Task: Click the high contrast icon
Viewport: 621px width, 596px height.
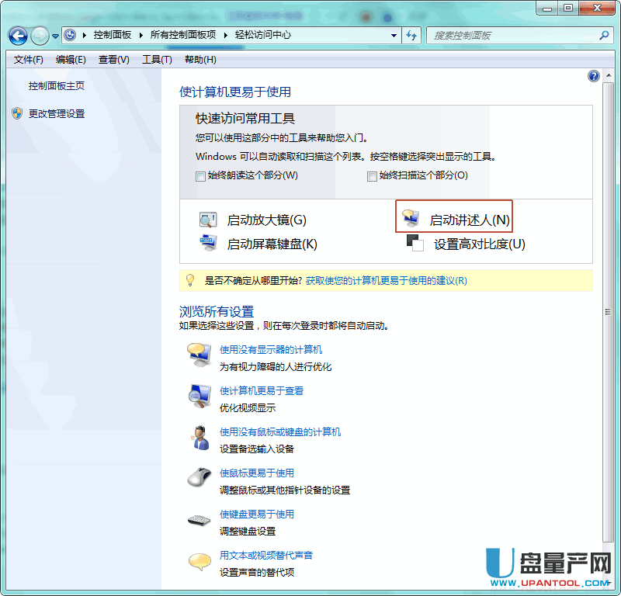Action: coord(415,244)
